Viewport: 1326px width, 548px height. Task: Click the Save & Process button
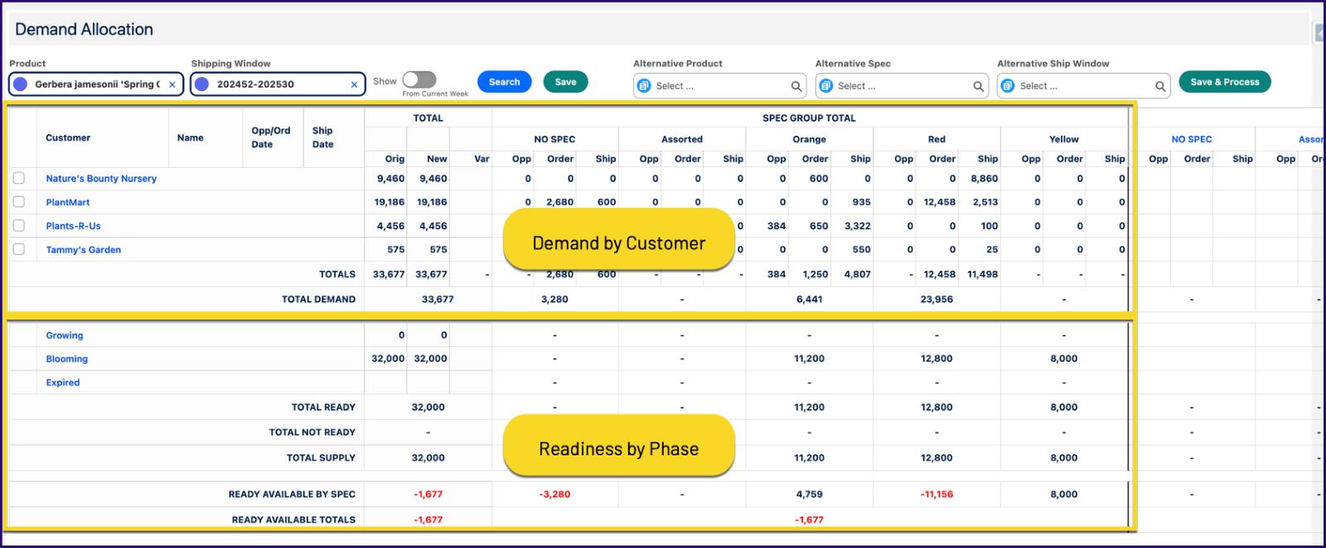pyautogui.click(x=1224, y=82)
